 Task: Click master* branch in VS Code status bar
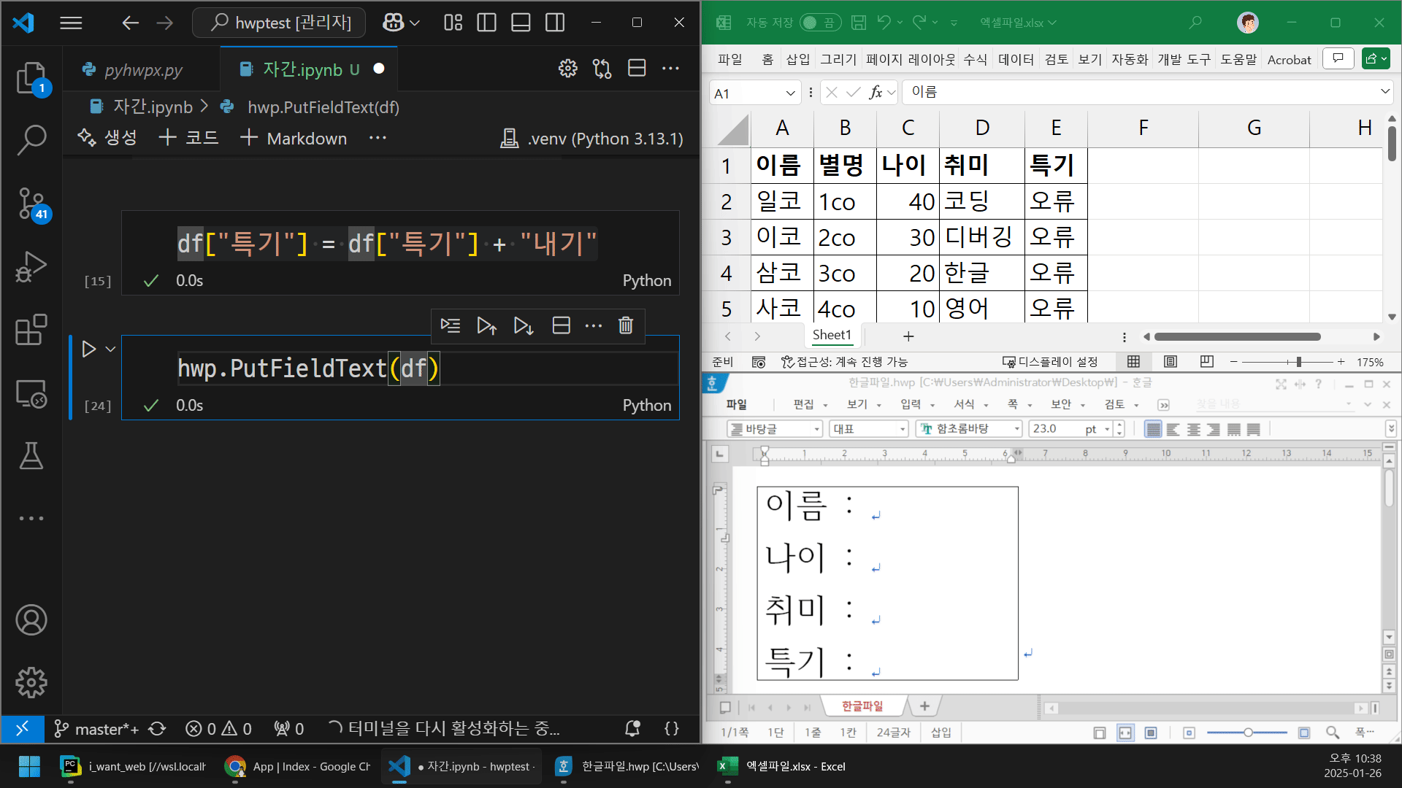coord(96,728)
